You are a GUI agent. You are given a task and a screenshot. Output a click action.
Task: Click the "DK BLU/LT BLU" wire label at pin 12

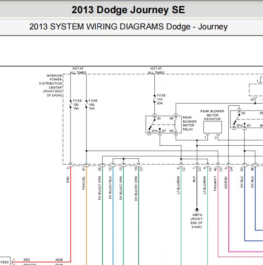pyautogui.click(x=110, y=188)
